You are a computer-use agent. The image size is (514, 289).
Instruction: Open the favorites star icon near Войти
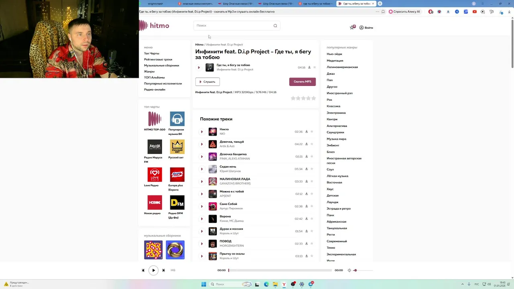[x=352, y=27]
